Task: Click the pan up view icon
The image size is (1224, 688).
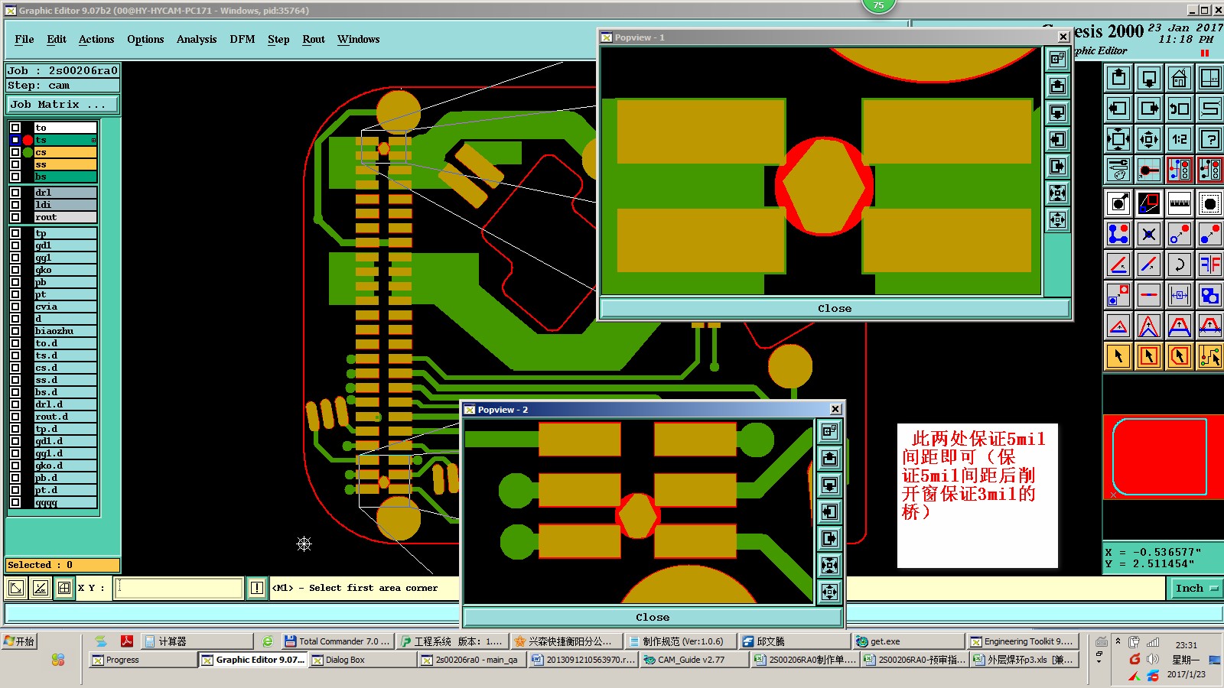Action: click(1118, 78)
